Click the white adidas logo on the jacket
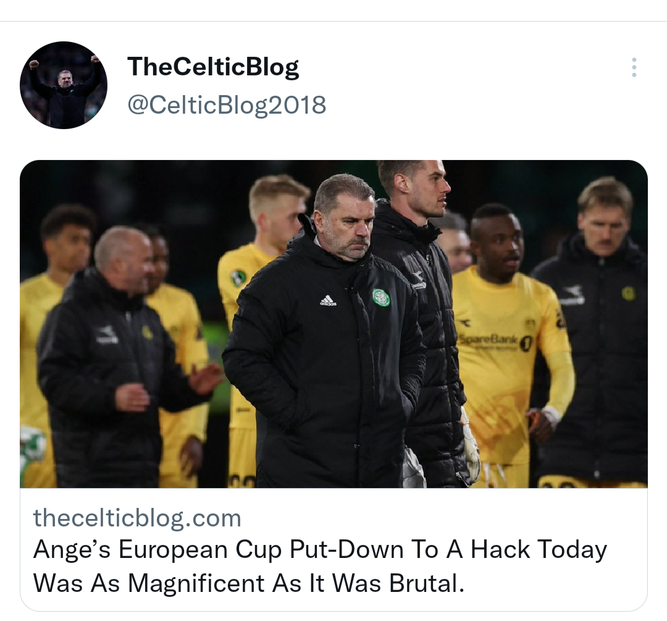This screenshot has width=667, height=621. click(x=328, y=300)
